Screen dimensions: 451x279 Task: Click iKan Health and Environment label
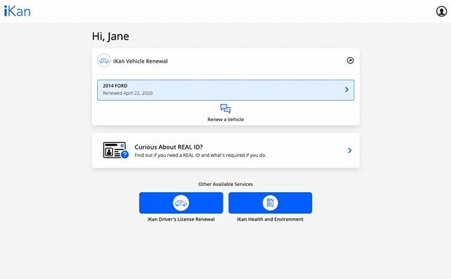pyautogui.click(x=270, y=219)
